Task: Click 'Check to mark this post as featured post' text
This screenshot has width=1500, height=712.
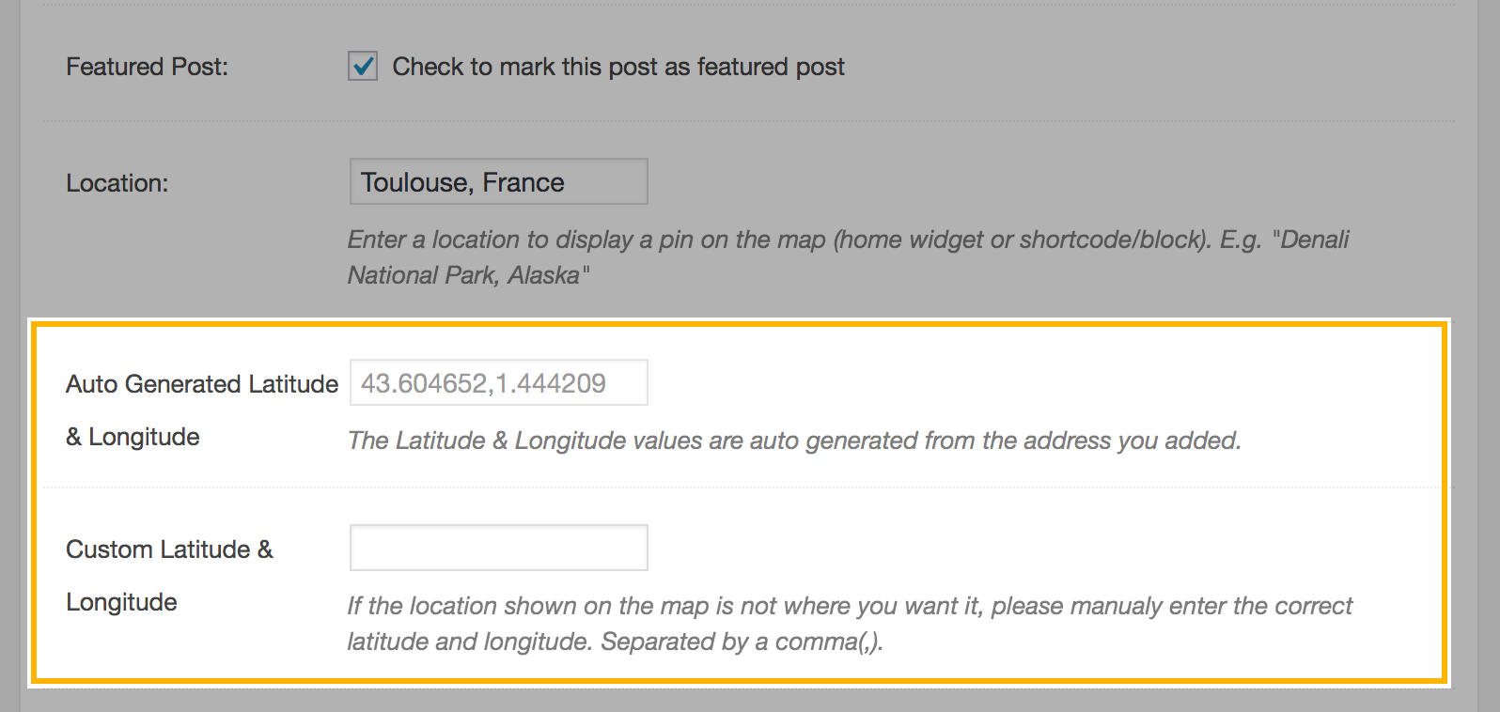Action: pos(618,66)
